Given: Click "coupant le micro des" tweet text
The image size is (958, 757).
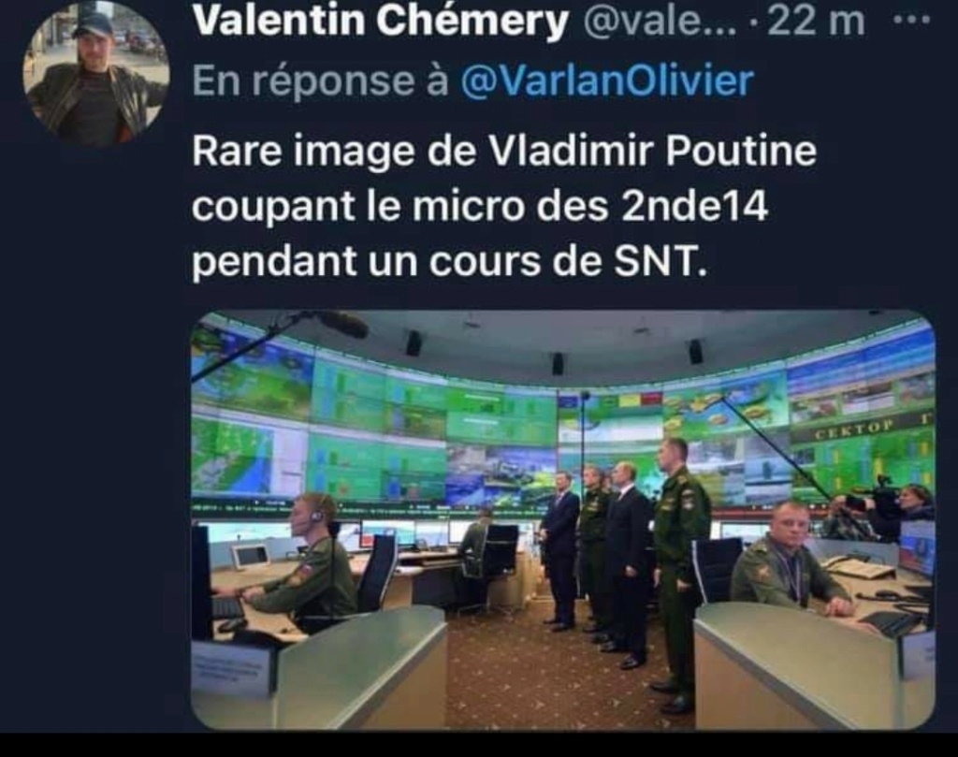Looking at the screenshot, I should click(400, 207).
